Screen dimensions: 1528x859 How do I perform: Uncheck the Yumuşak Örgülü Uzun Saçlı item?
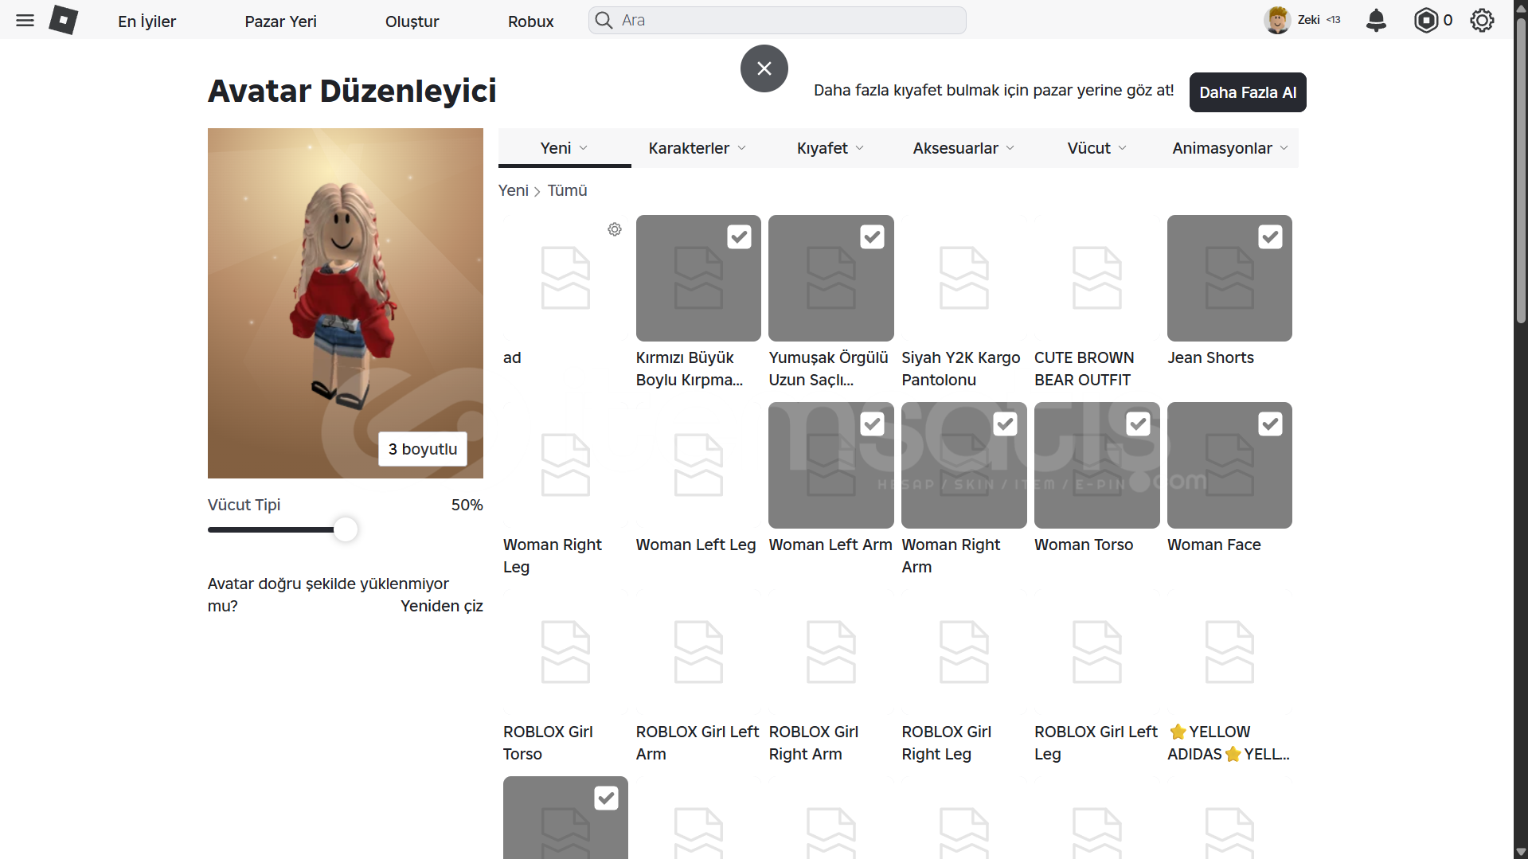tap(872, 237)
